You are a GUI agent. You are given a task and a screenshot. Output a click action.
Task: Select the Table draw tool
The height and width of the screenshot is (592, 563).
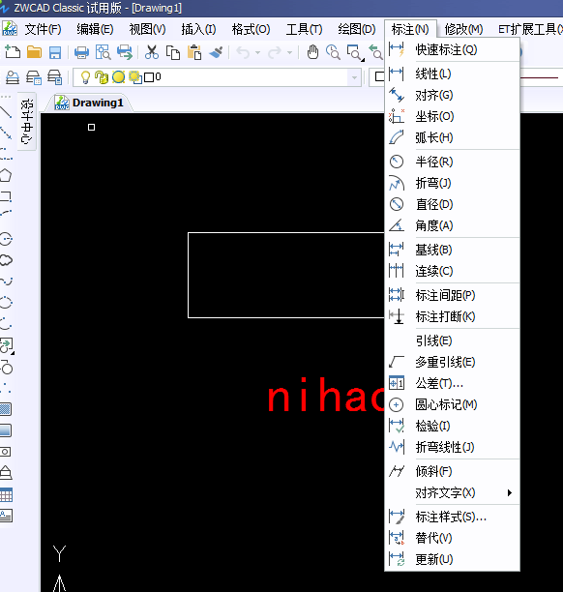tap(6, 494)
